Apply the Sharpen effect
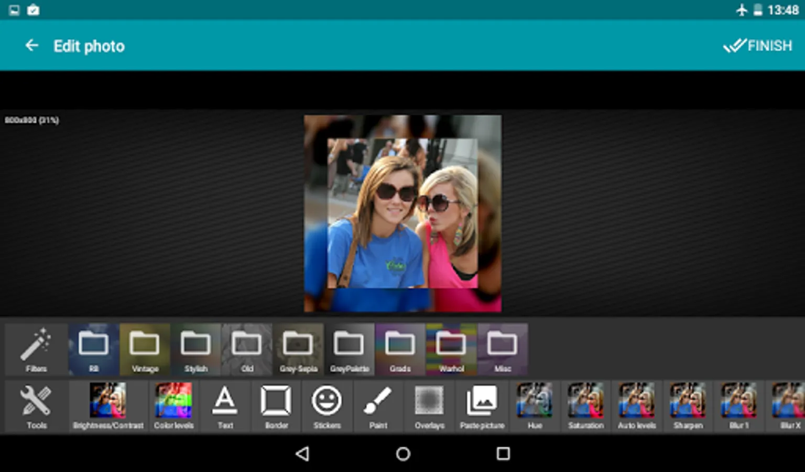Image resolution: width=805 pixels, height=472 pixels. (688, 406)
